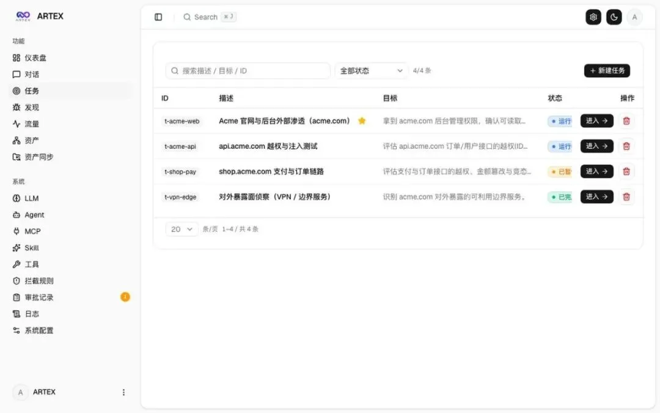Click 进入 for t-acme-api task
The image size is (660, 413).
(597, 146)
